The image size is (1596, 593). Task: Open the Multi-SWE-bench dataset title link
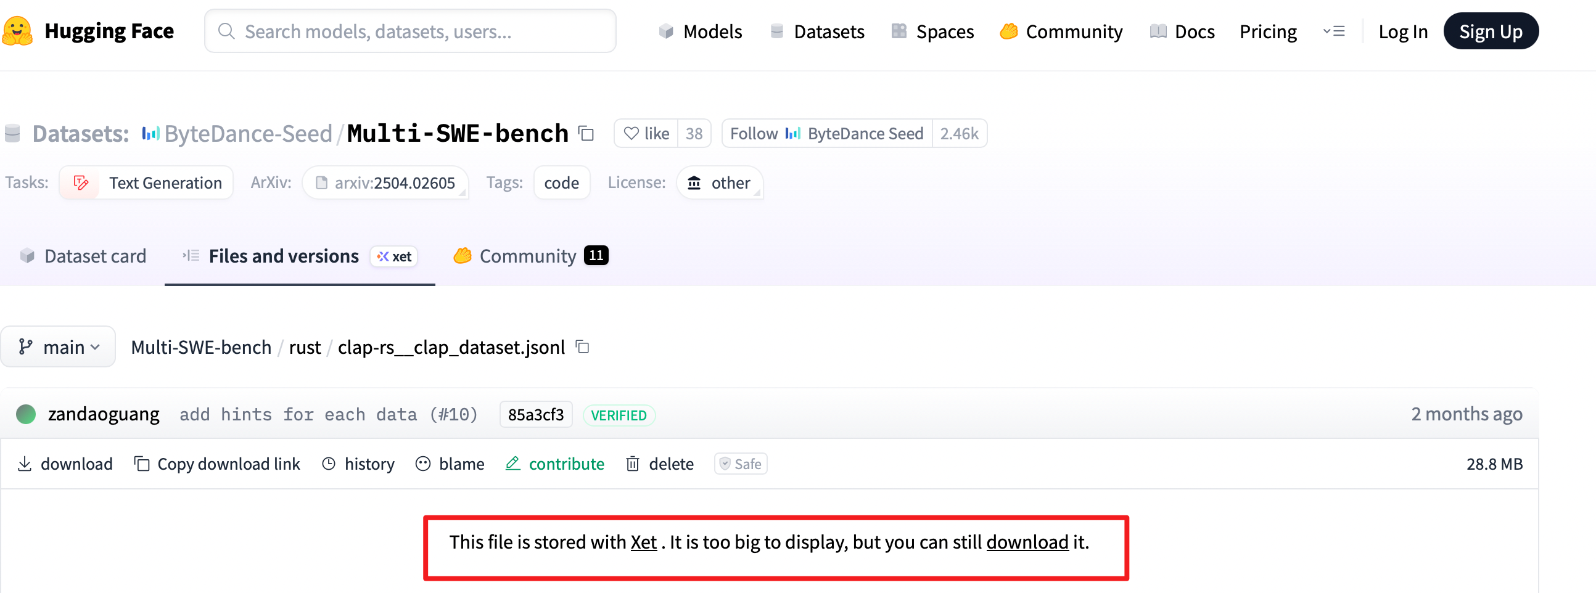click(x=457, y=134)
